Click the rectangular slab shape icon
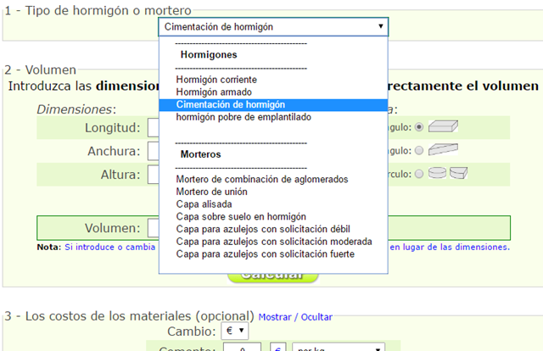543x351 pixels. (x=443, y=126)
